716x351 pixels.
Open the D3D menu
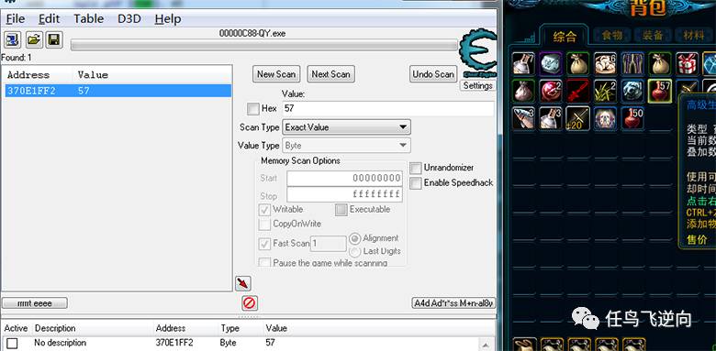(129, 18)
